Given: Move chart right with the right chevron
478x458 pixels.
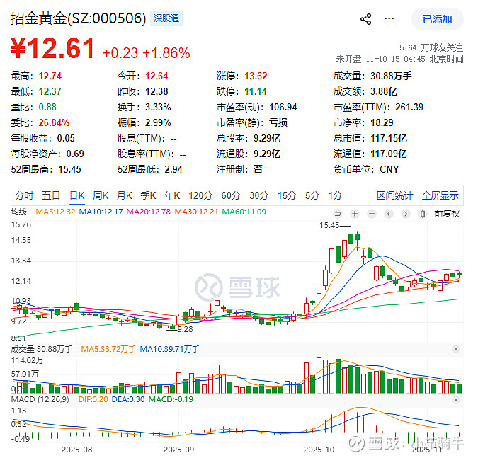Looking at the screenshot, I should 406,214.
